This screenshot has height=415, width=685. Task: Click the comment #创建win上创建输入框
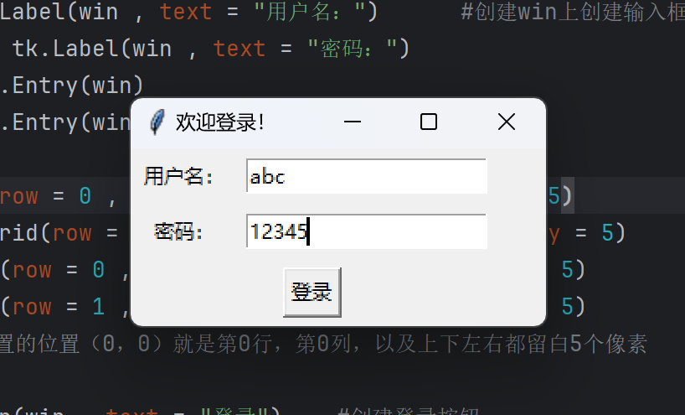[x=573, y=12]
